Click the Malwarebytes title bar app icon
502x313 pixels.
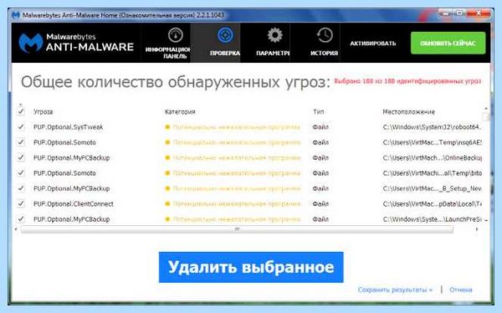pyautogui.click(x=15, y=15)
